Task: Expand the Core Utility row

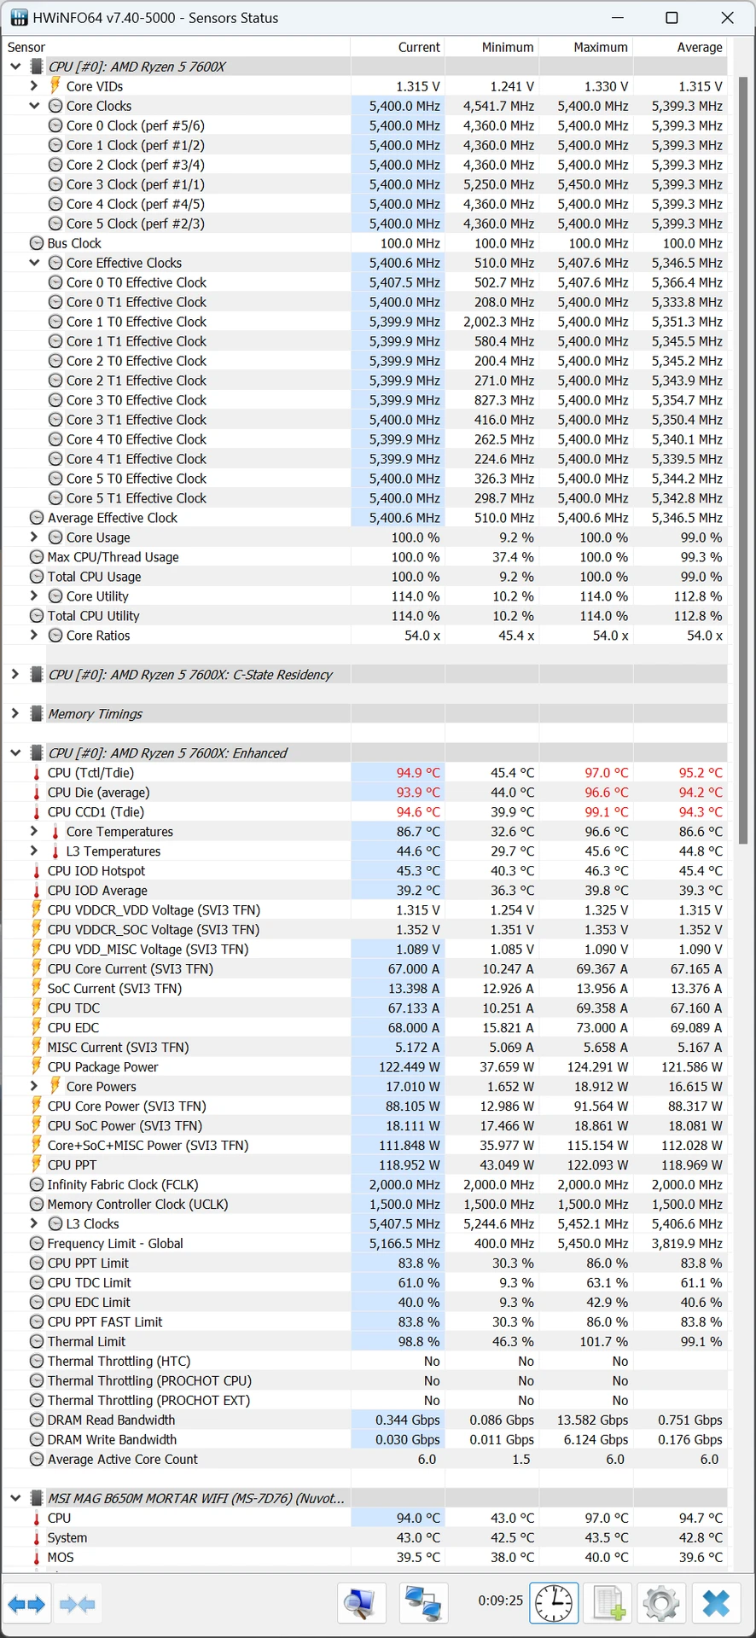Action: [34, 596]
